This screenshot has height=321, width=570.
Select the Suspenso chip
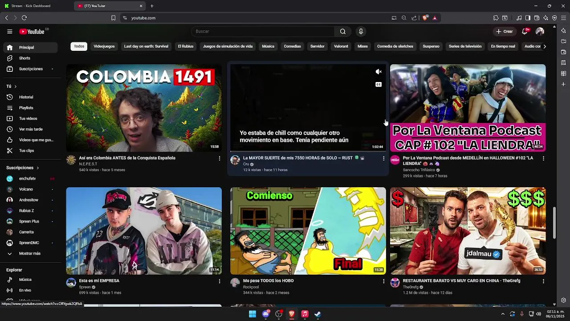coord(431,46)
